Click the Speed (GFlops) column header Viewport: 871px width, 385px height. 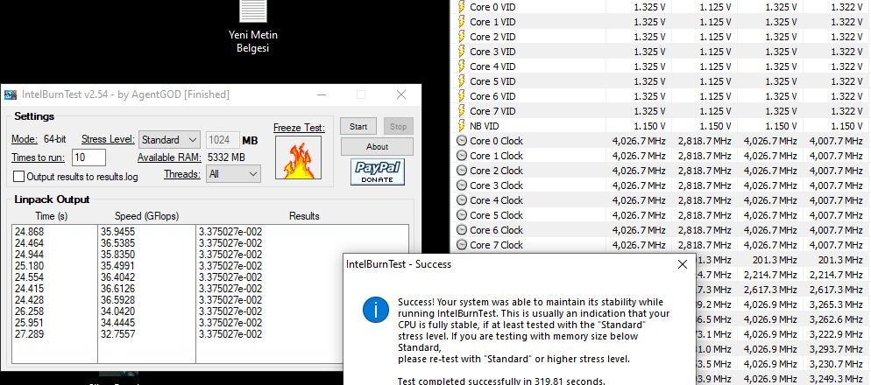click(146, 216)
